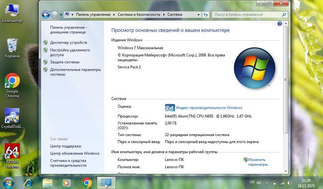Click the vertical scrollbar thumb
The height and width of the screenshot is (189, 323).
coord(286,80)
